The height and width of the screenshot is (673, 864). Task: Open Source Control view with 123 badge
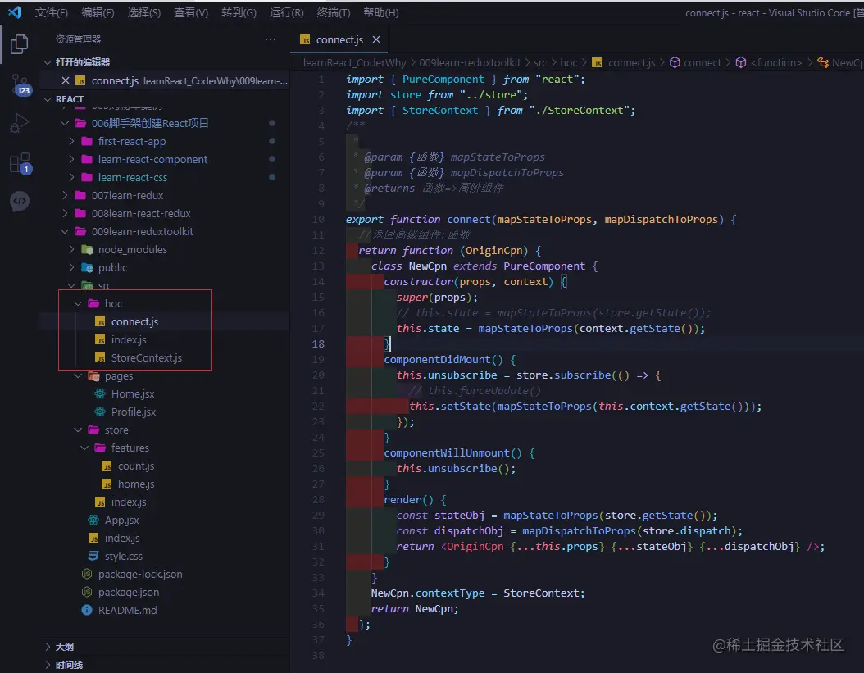(x=20, y=84)
